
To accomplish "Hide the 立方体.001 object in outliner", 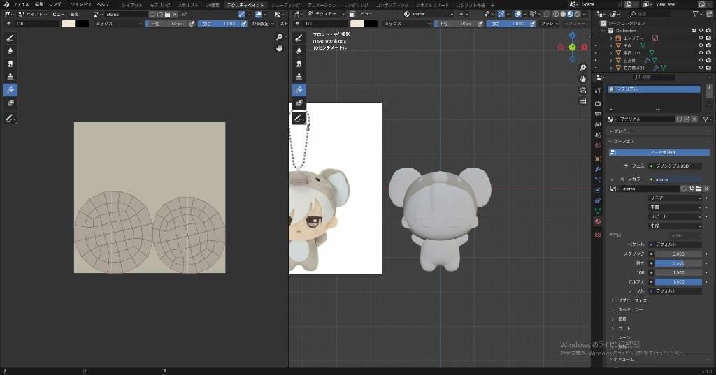I will click(x=701, y=68).
